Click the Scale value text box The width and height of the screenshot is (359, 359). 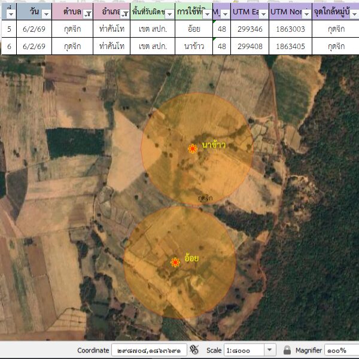coord(242,350)
